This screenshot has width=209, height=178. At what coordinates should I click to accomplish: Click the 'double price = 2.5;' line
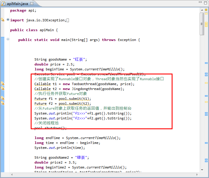pos(54,64)
